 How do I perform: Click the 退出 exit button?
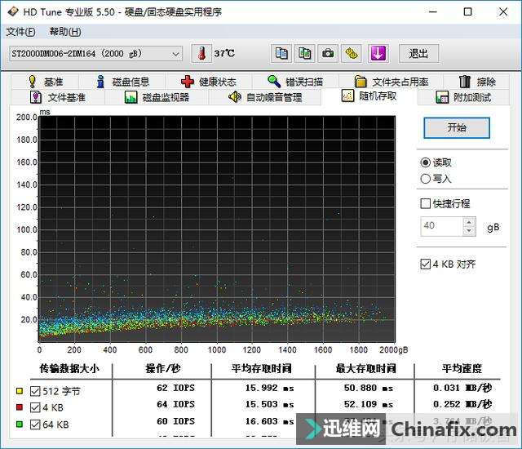coord(418,53)
